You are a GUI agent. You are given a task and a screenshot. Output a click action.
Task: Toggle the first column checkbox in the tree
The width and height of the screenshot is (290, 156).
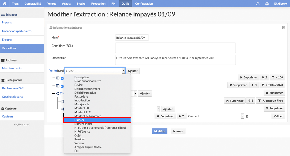pyautogui.click(x=62, y=79)
